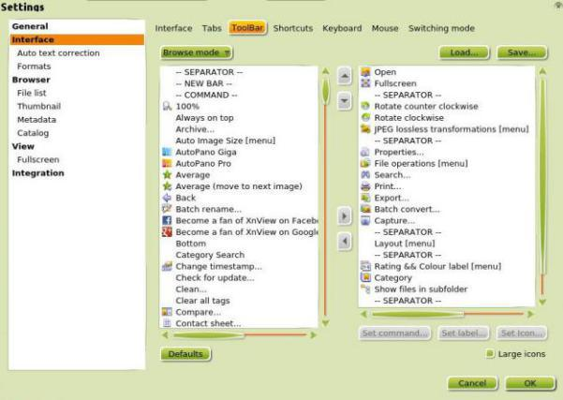Click the Change timestamp... icon
Screen dimensions: 563x400
[167, 266]
